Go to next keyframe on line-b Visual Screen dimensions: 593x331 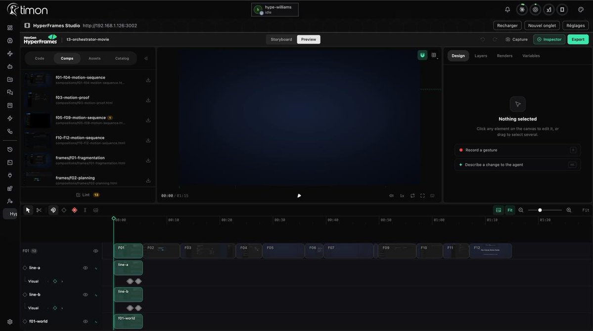[x=62, y=308]
